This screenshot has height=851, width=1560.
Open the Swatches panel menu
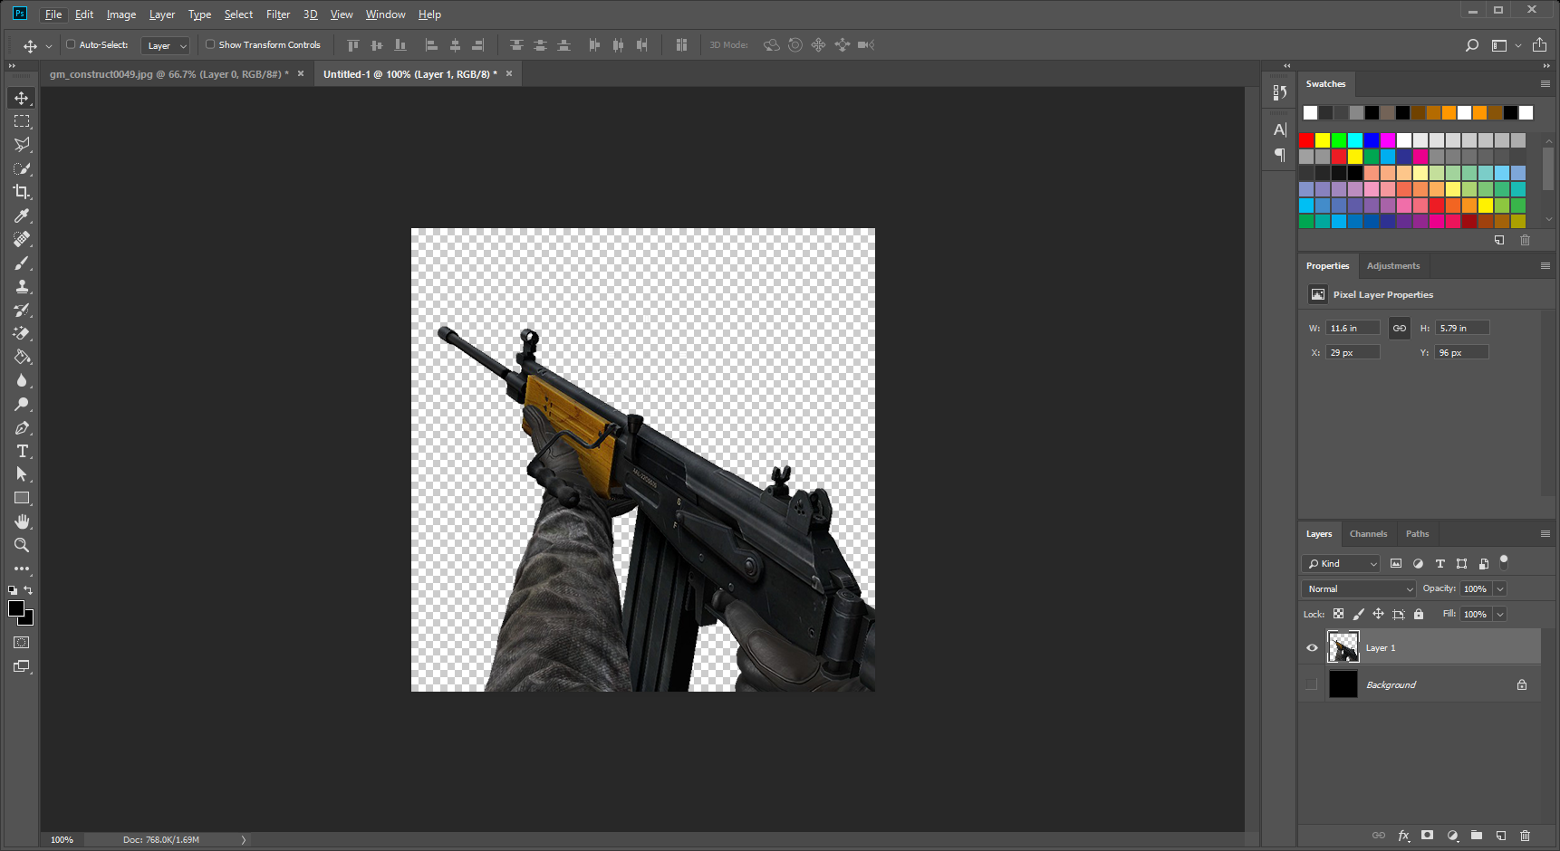[1546, 84]
